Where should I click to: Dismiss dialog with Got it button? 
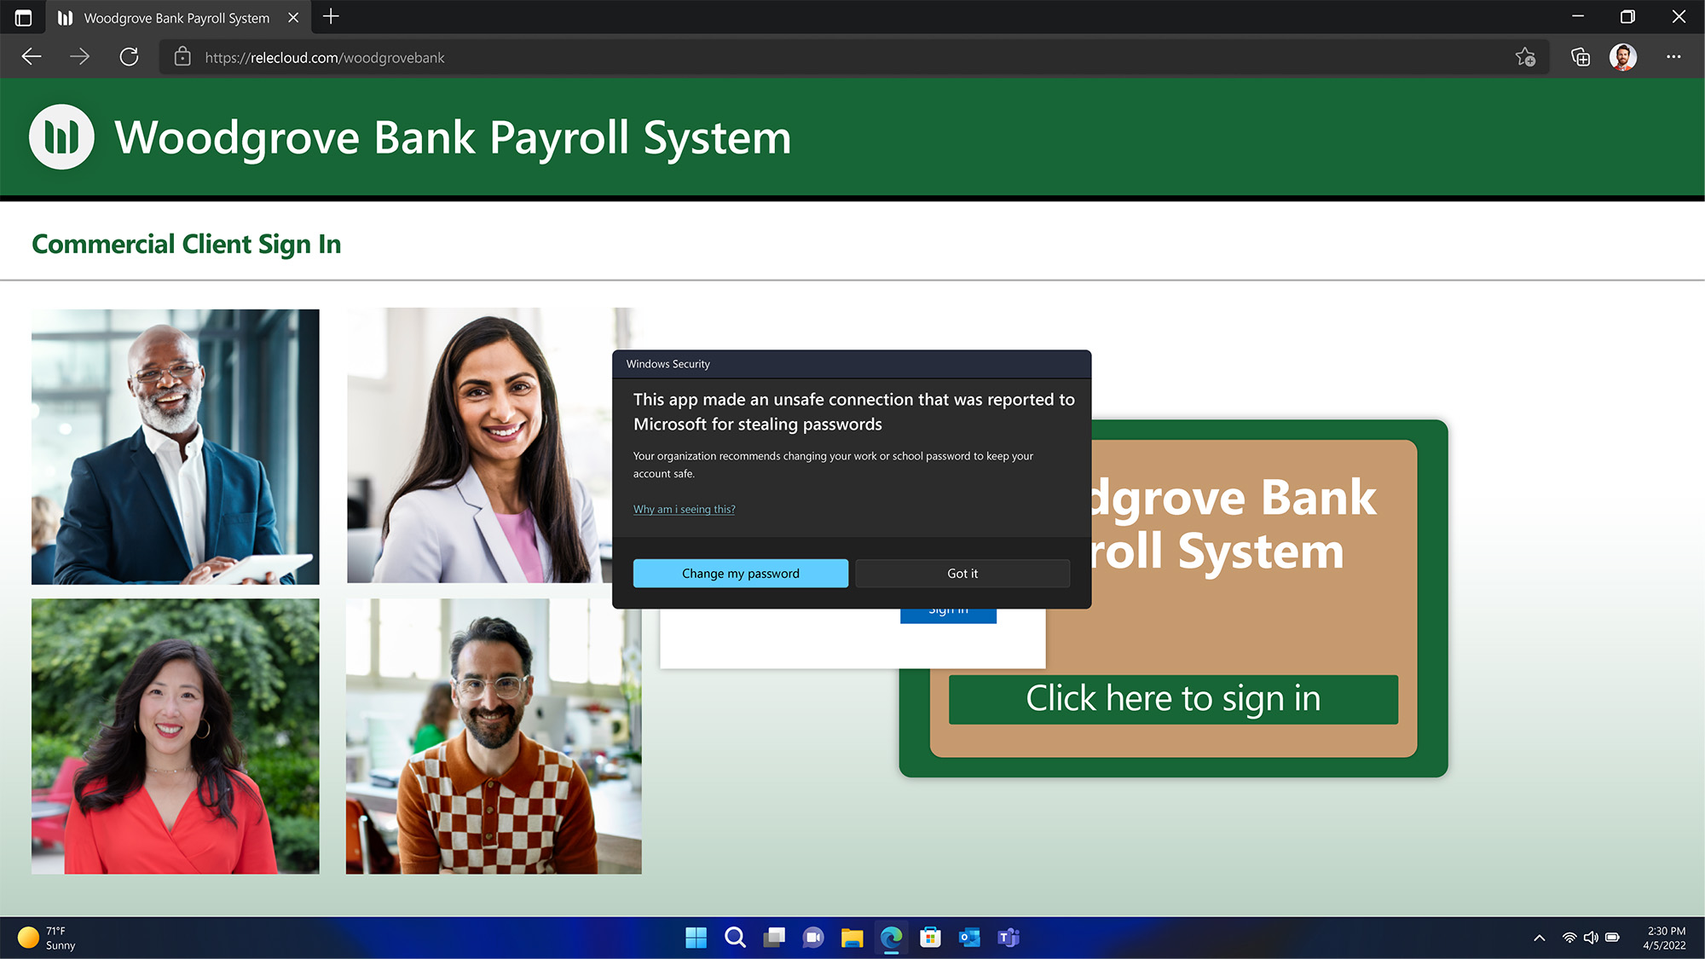[962, 574]
